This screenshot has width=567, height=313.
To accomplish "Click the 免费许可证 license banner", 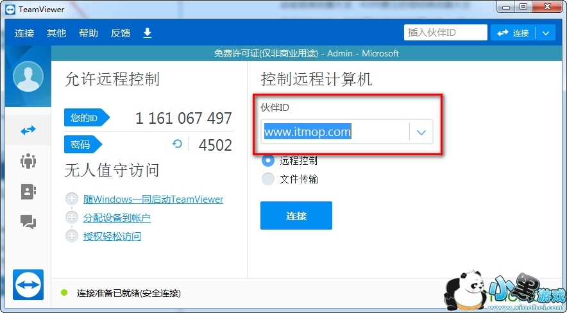I will pyautogui.click(x=306, y=53).
